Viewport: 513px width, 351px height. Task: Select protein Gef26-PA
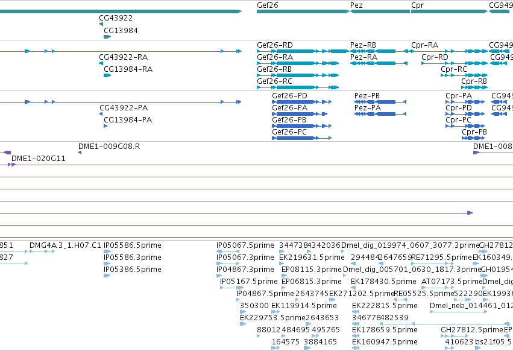pos(300,114)
